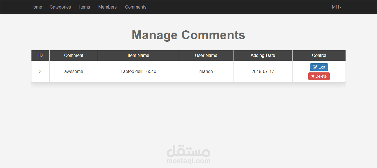Click the Adding-Date column header
The height and width of the screenshot is (168, 377).
(263, 56)
